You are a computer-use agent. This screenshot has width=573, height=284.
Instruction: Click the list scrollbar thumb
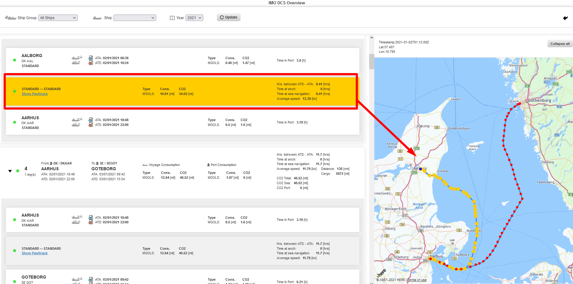point(372,62)
